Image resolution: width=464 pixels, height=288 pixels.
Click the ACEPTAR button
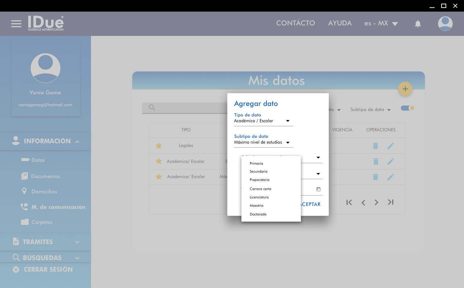tap(311, 205)
